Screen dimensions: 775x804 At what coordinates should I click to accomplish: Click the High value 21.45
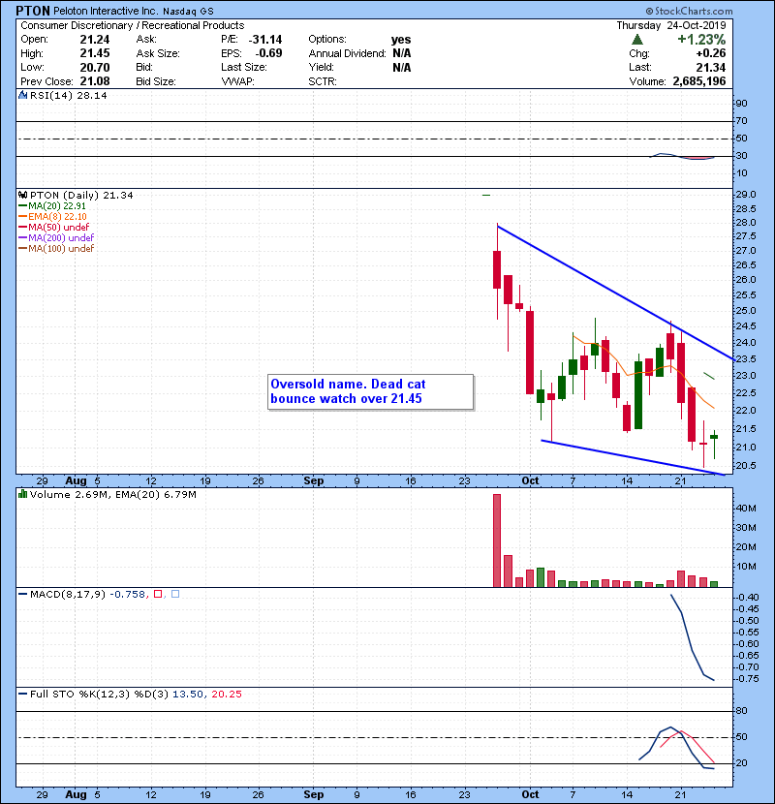pos(95,53)
